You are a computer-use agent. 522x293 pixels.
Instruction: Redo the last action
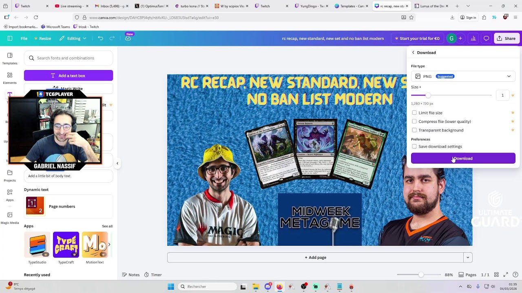(x=112, y=38)
